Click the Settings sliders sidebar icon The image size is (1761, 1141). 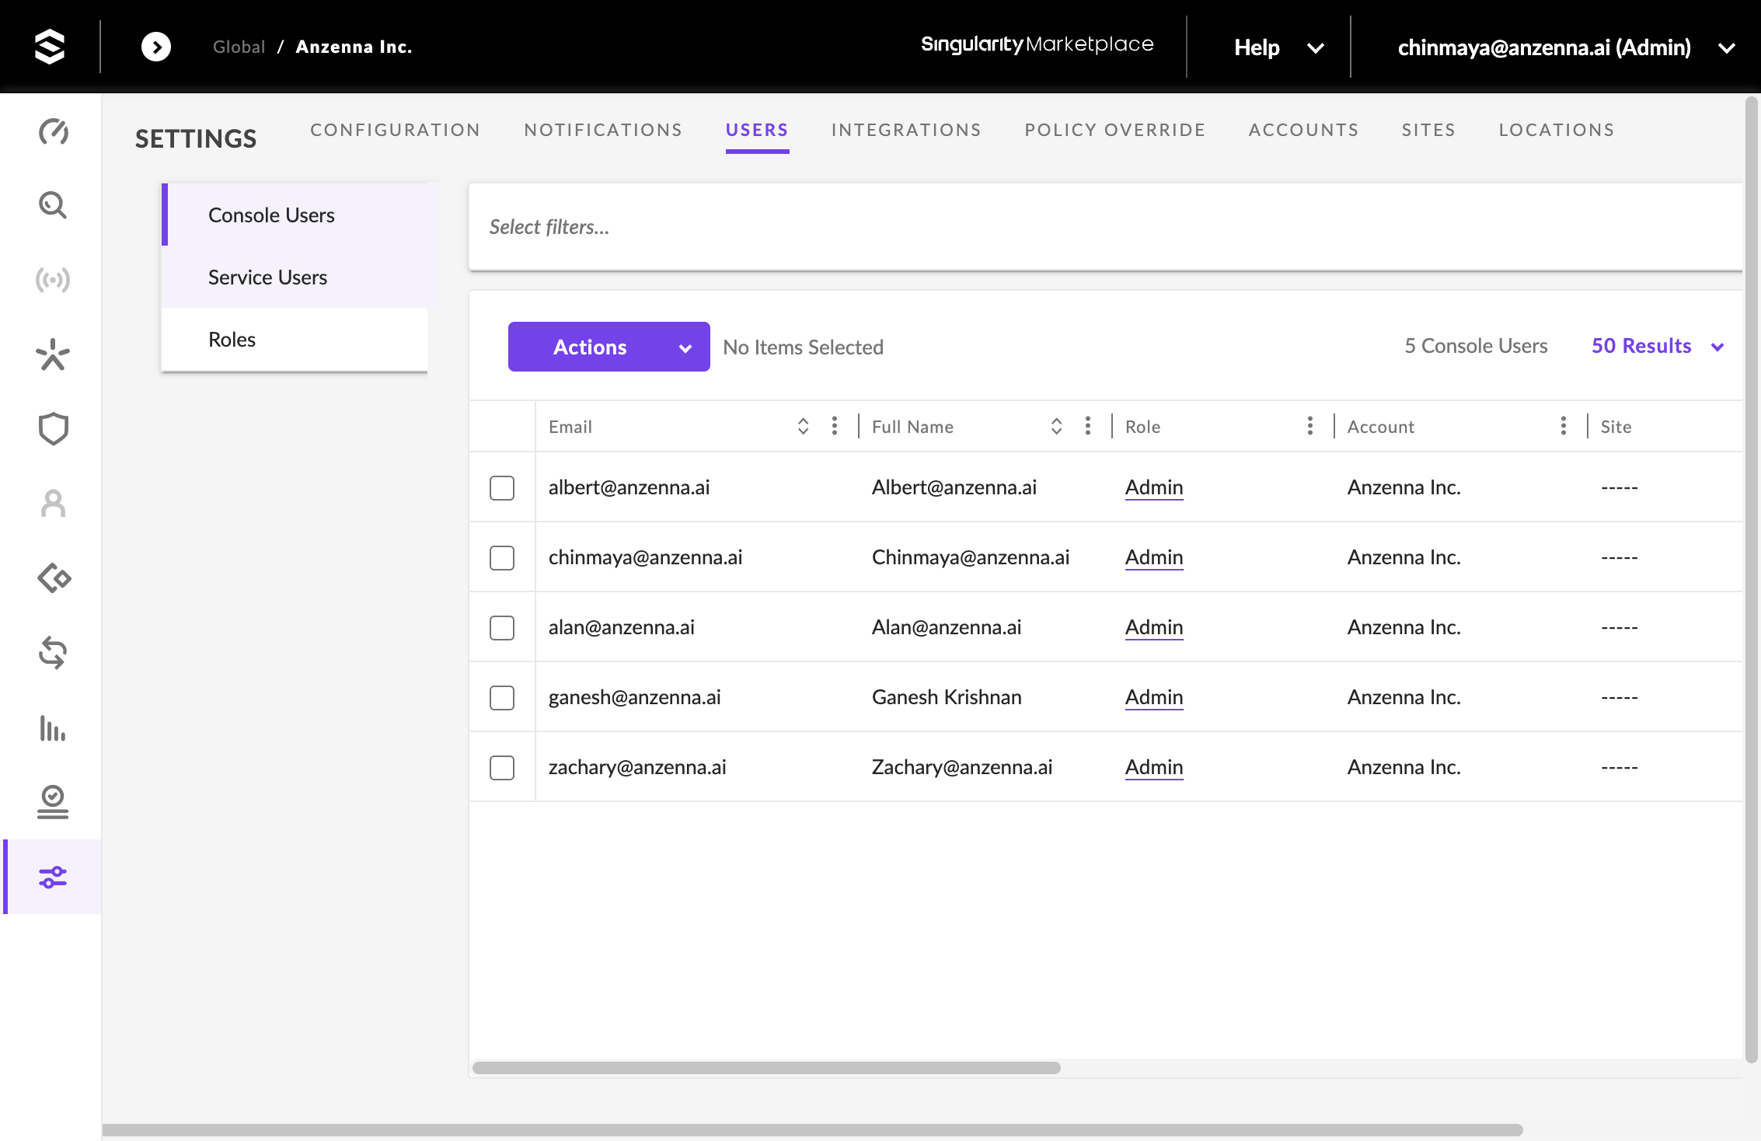click(53, 877)
